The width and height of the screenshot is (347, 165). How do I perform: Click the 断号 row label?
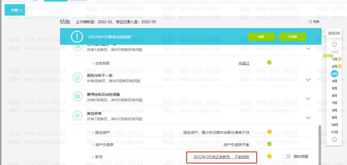tap(99, 157)
